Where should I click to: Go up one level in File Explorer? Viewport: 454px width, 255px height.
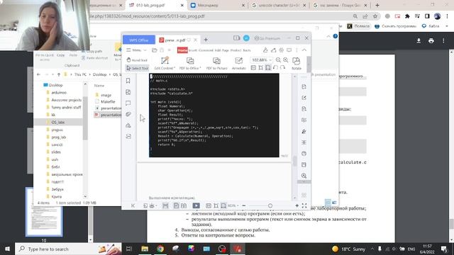[x=59, y=74]
